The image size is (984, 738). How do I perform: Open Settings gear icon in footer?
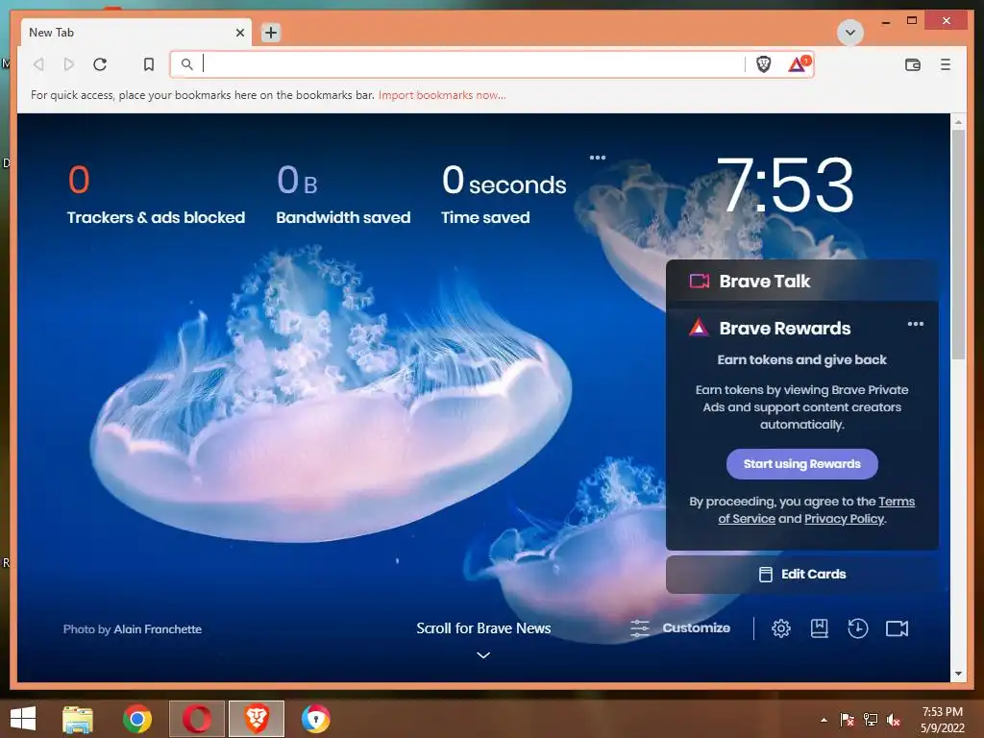coord(780,628)
